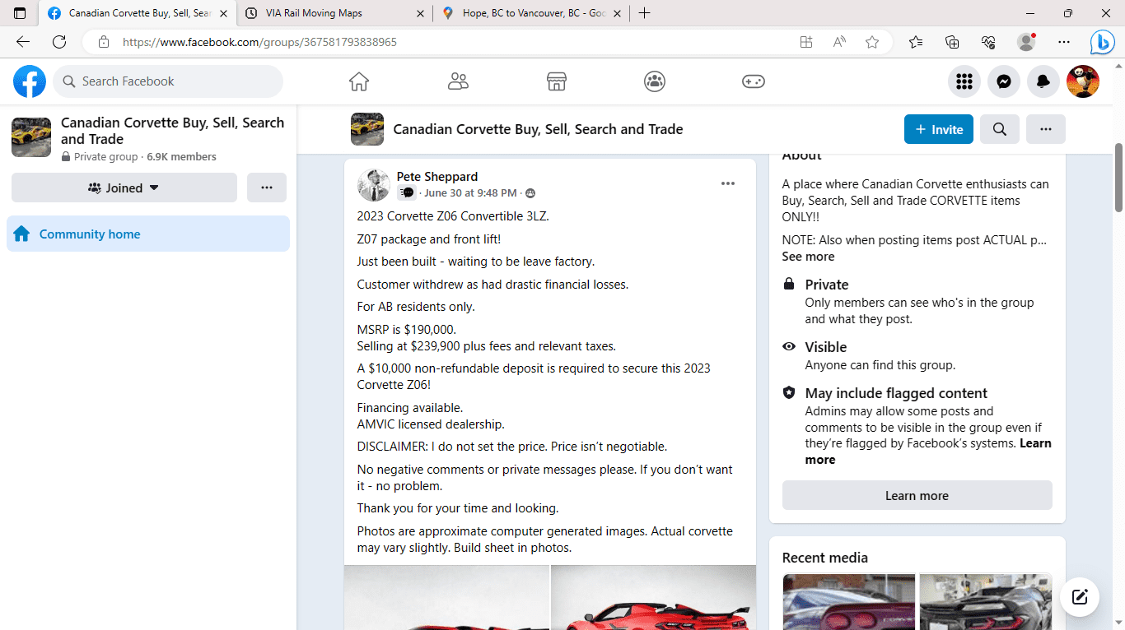Open Marketplace
Image resolution: width=1125 pixels, height=630 pixels.
[556, 81]
